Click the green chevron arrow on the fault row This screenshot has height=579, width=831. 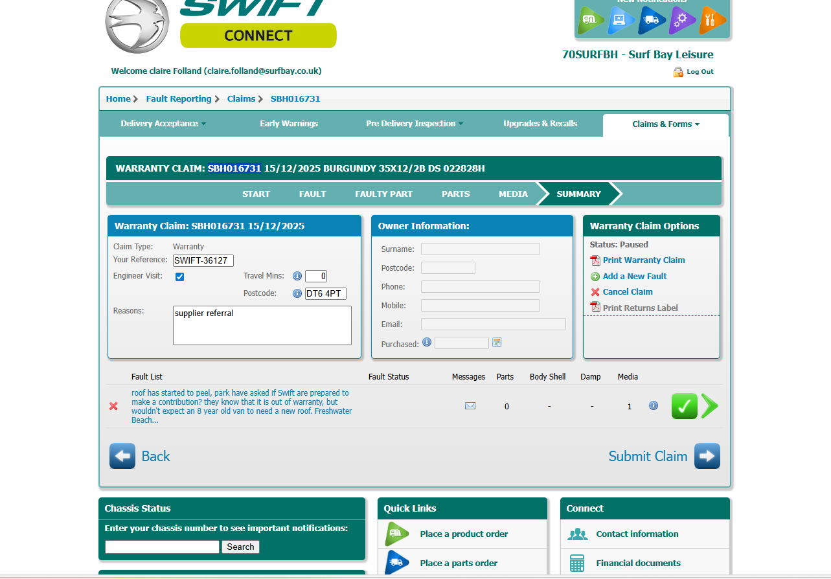[x=710, y=406]
